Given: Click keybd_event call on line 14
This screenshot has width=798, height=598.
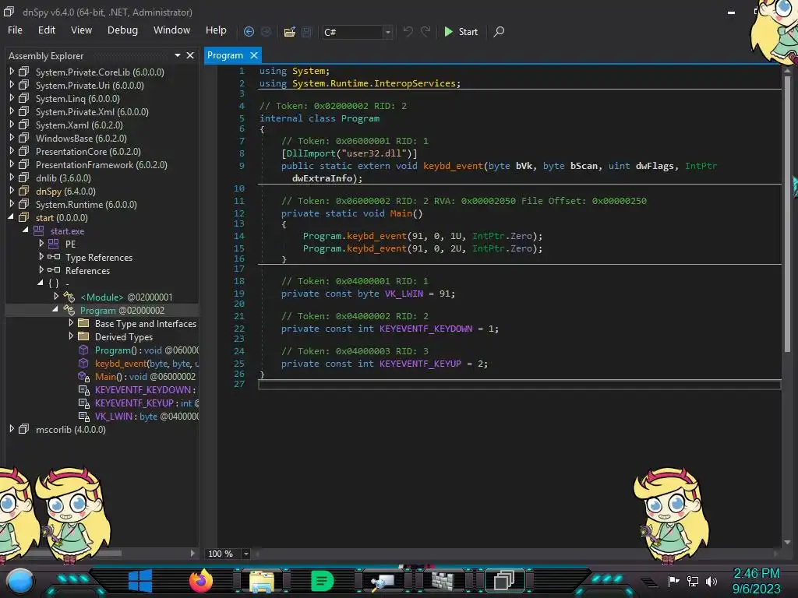Looking at the screenshot, I should pos(376,236).
